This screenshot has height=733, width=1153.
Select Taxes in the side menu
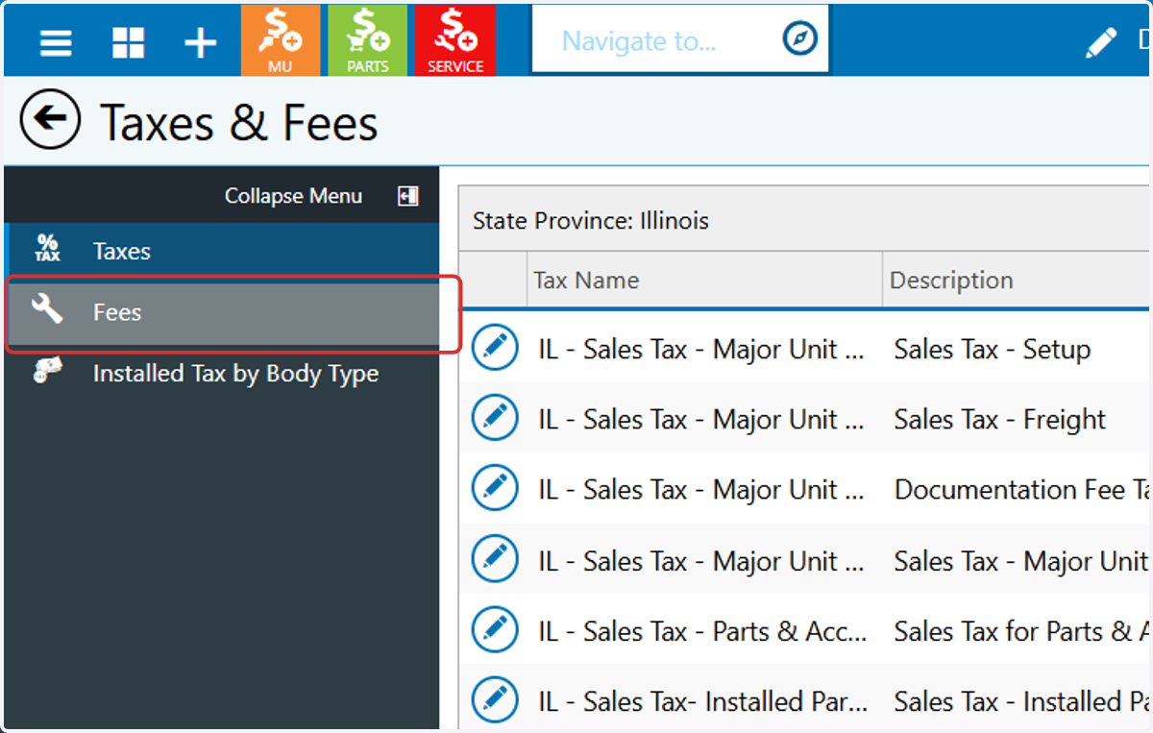point(221,252)
